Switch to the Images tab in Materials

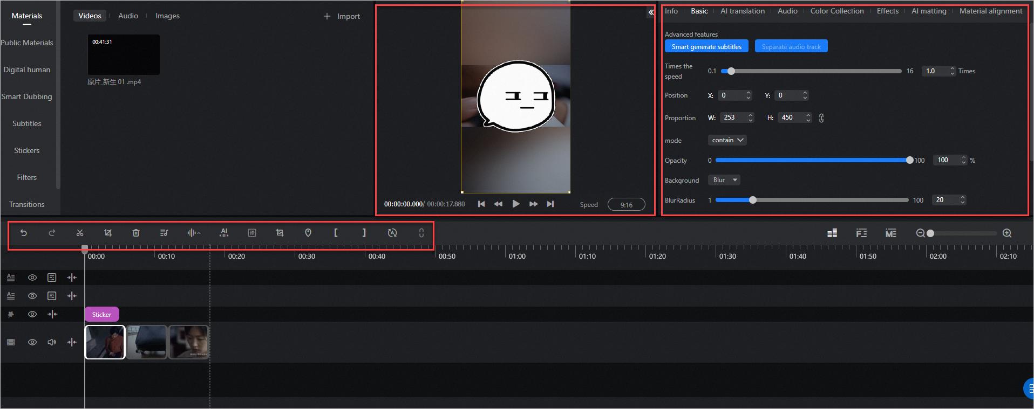coord(167,16)
